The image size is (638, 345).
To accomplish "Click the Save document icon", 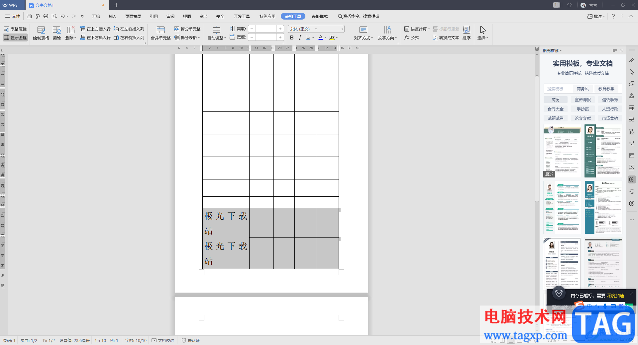I will pos(29,16).
